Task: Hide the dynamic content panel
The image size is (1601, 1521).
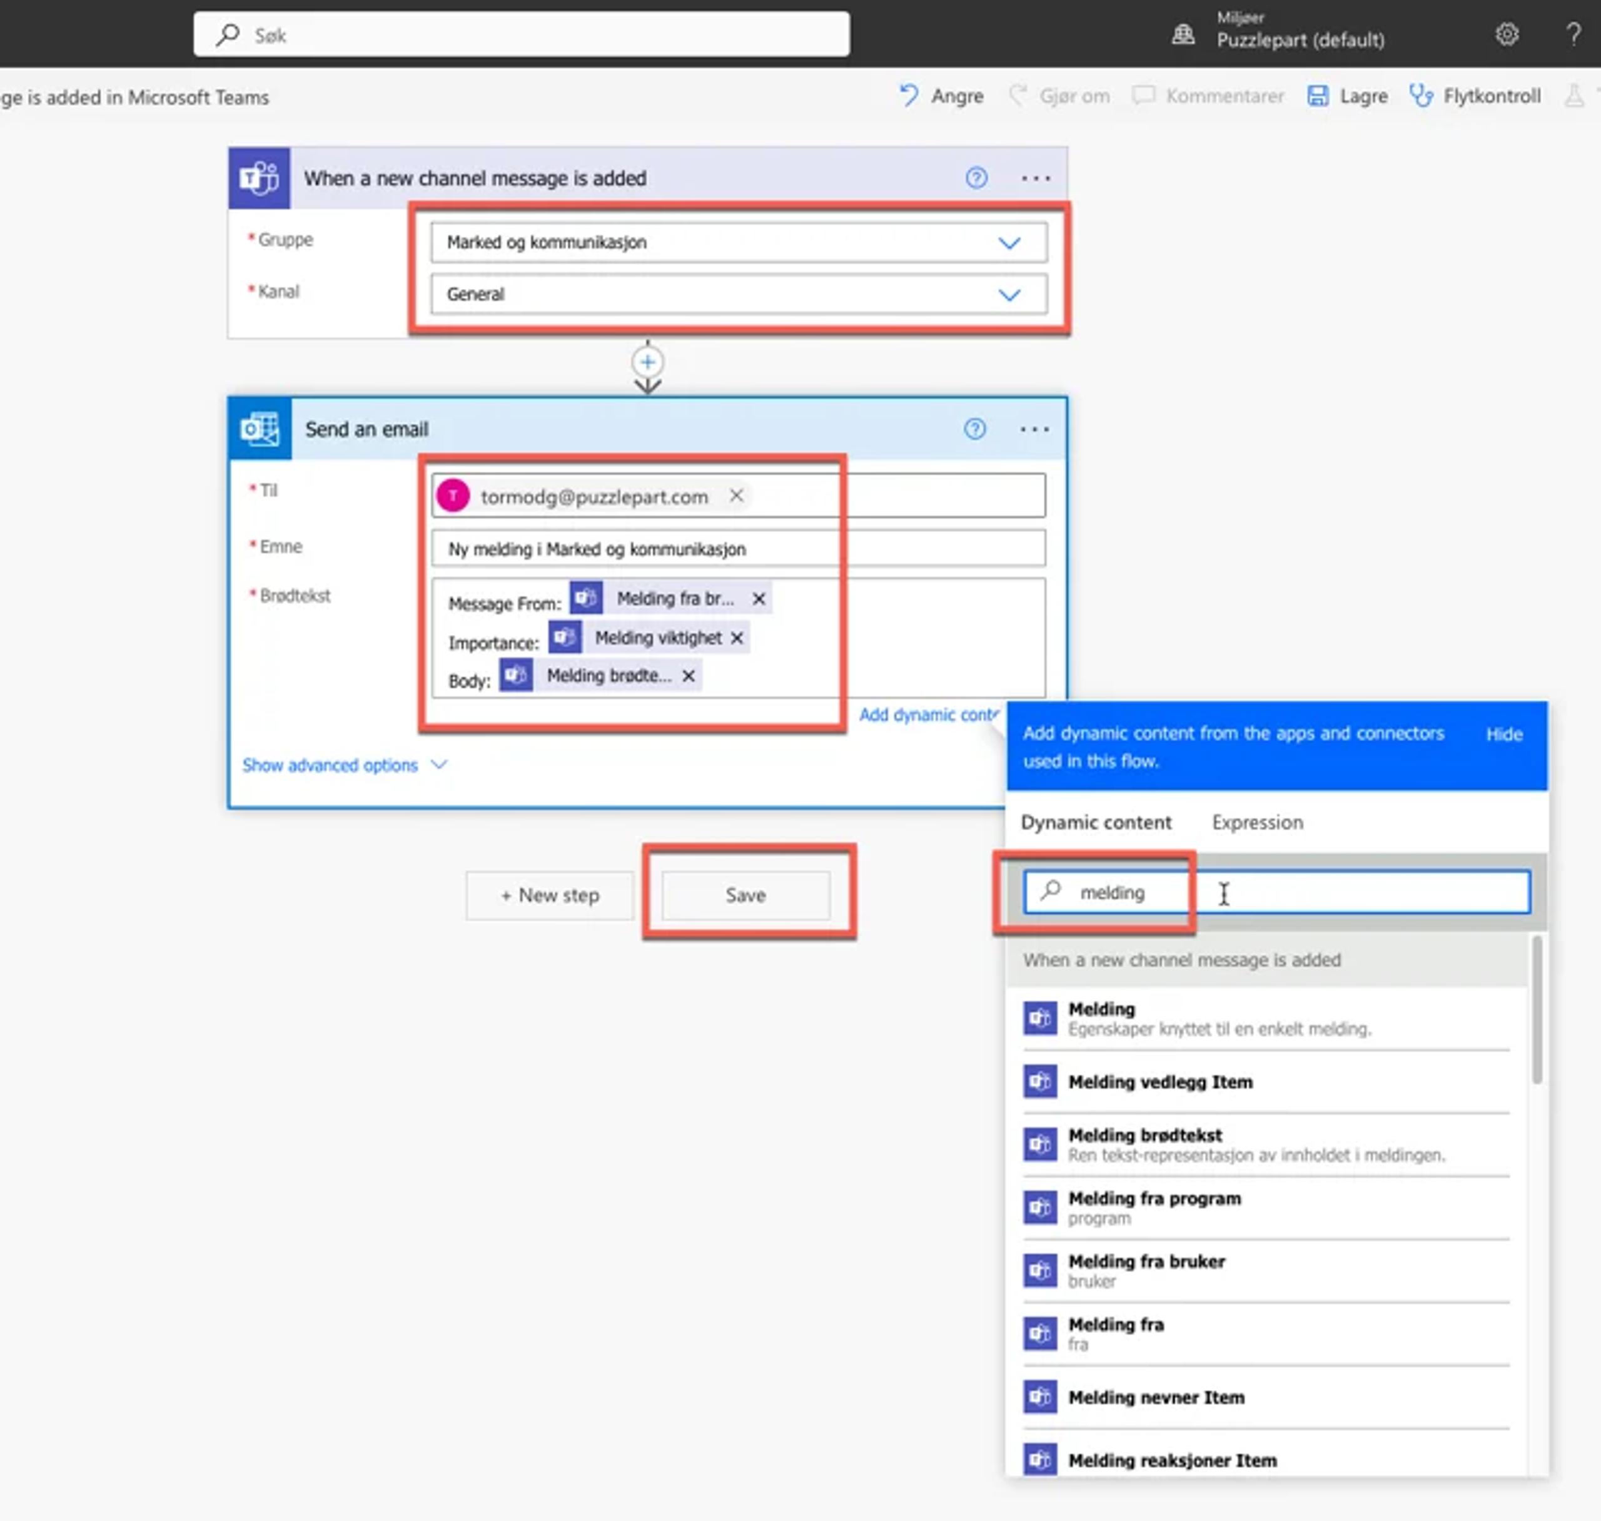Action: (x=1504, y=734)
